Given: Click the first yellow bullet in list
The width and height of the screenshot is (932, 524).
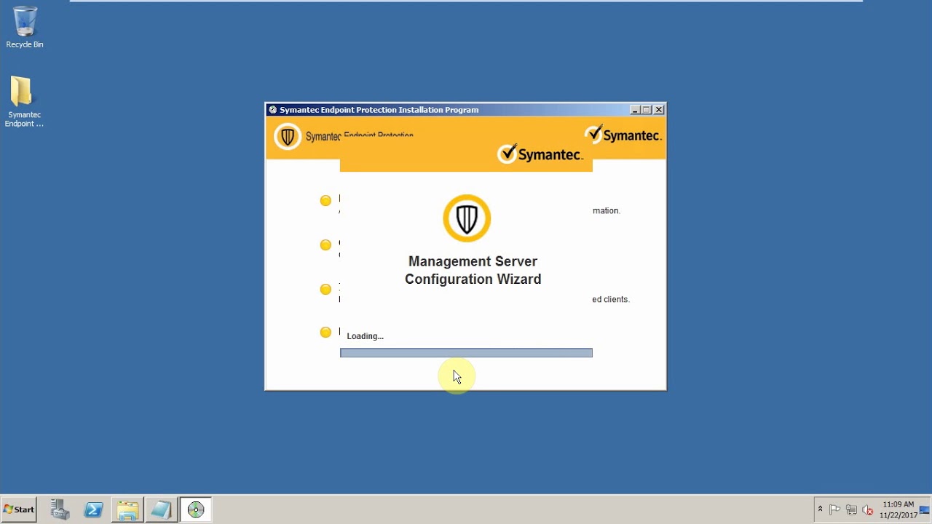Looking at the screenshot, I should point(325,200).
